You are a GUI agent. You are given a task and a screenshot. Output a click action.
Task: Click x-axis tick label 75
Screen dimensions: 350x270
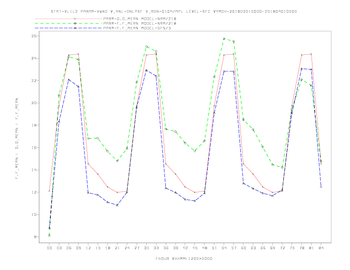point(292,248)
